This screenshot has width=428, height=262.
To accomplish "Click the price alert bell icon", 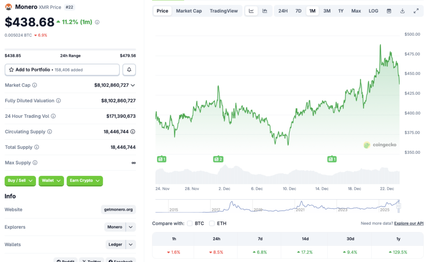I will 129,69.
